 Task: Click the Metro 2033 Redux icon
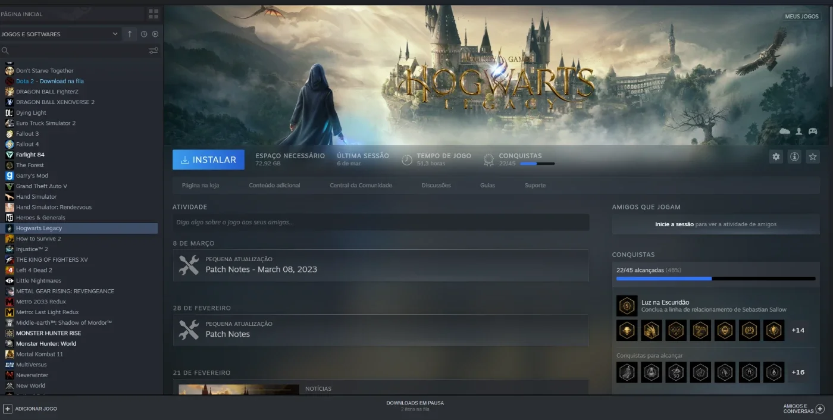(x=10, y=302)
